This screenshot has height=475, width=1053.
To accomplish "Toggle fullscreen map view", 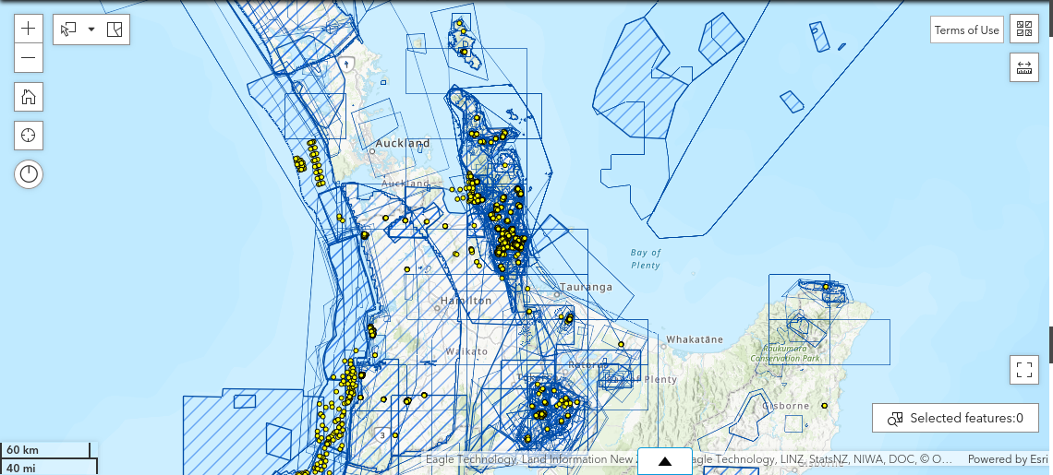I will [x=1023, y=370].
